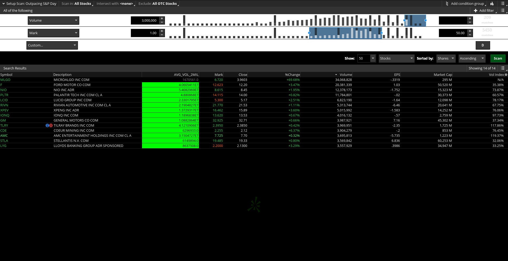508x261 pixels.
Task: Click the decrement stepper on the Mark 1.00 field
Action: pos(162,34)
